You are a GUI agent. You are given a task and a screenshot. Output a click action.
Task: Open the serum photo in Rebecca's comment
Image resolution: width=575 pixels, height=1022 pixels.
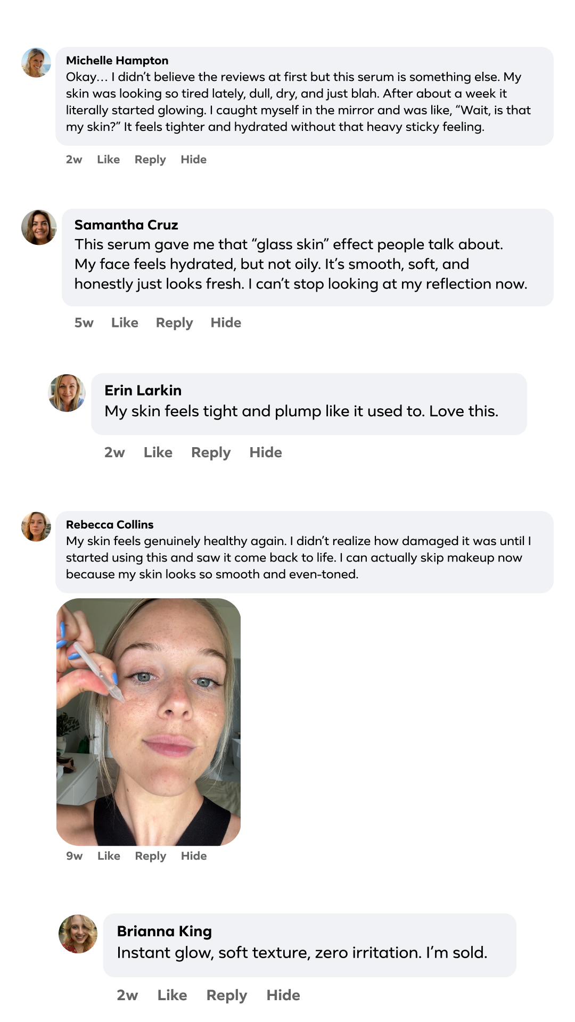149,722
